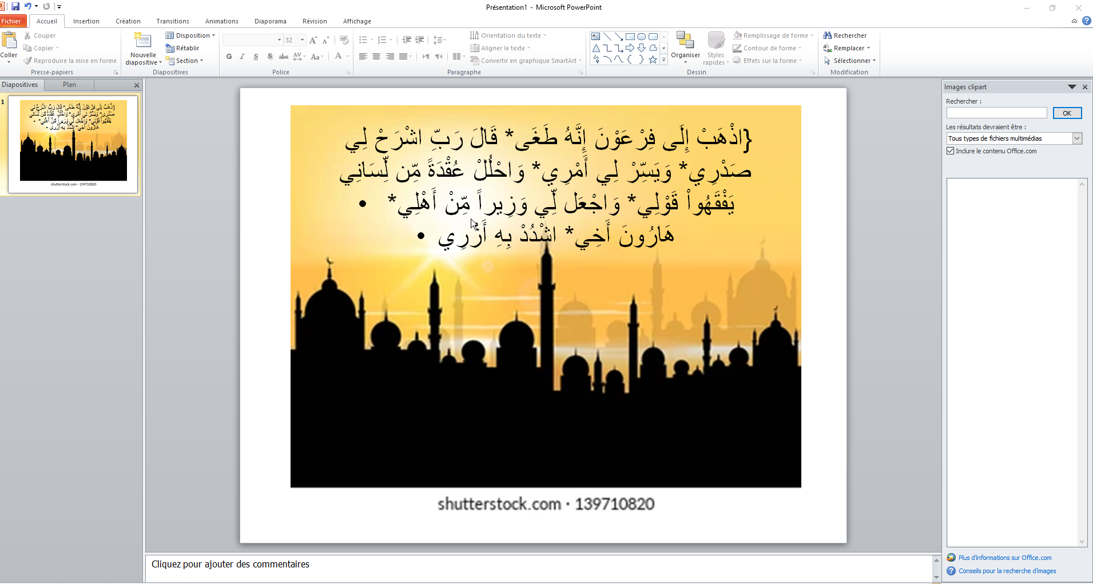Center the text in Paragraphe group
1093x584 pixels.
(376, 57)
